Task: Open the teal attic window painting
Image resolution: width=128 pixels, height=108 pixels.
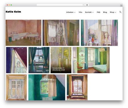Action: pyautogui.click(x=47, y=87)
